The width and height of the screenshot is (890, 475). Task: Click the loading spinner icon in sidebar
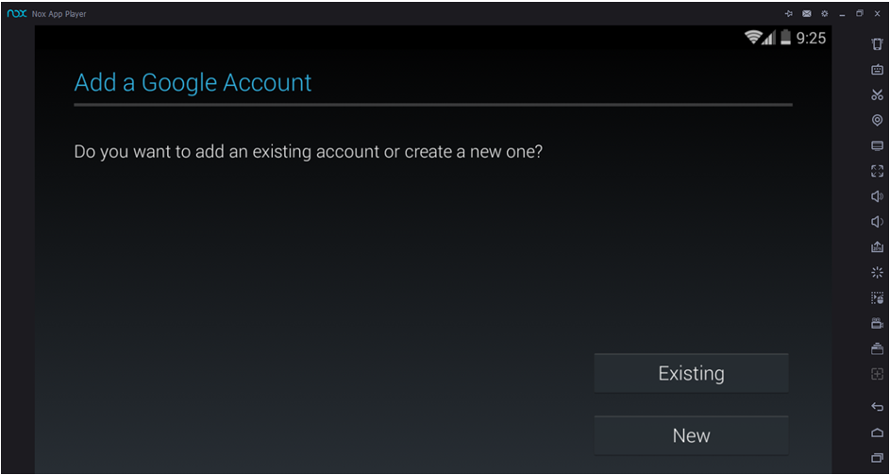877,273
